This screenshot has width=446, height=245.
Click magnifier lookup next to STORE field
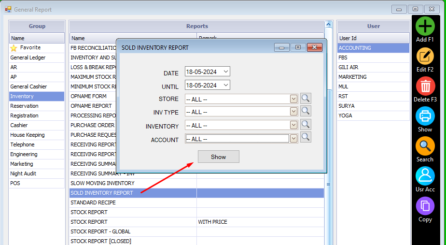pos(306,98)
